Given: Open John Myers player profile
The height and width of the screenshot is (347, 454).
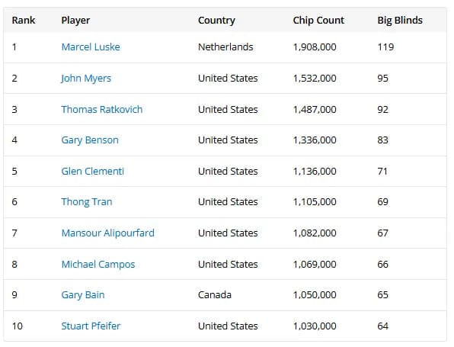Looking at the screenshot, I should click(86, 79).
